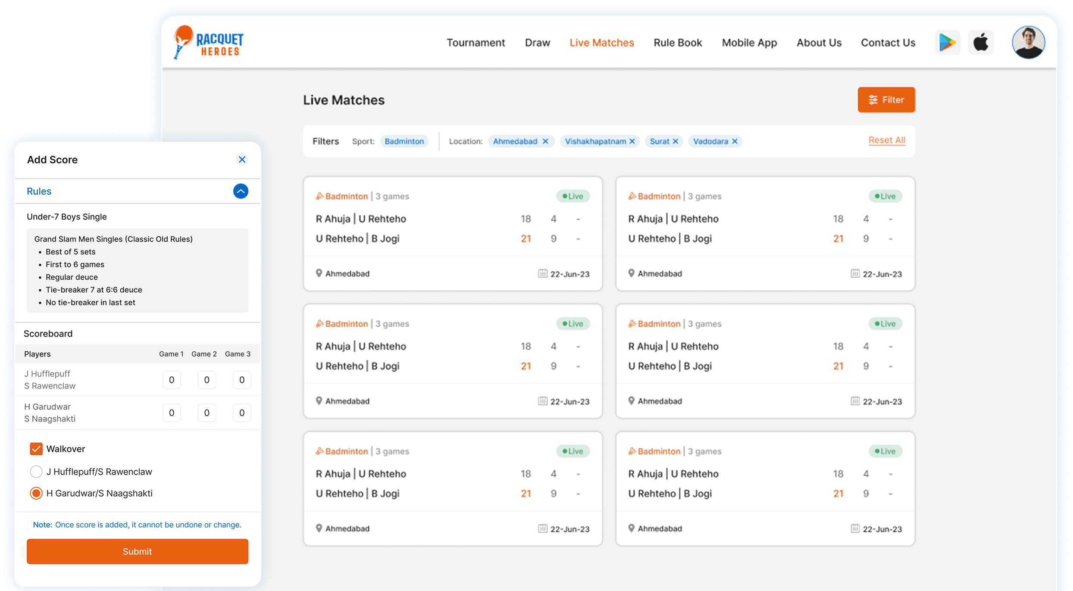
Task: Go to the Tournament menu item
Action: coord(475,43)
